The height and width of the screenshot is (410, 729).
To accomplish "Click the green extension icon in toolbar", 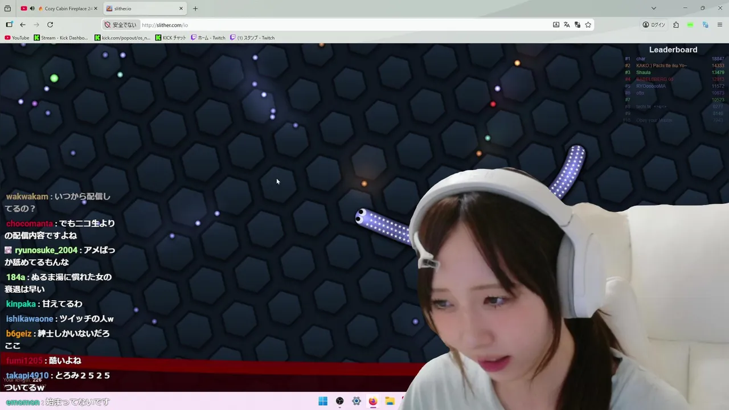I will click(x=690, y=25).
